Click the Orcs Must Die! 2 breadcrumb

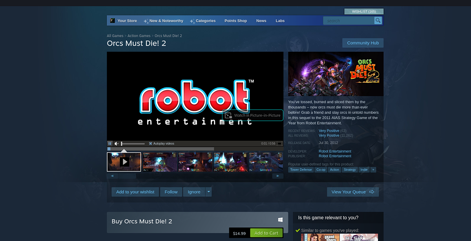[168, 36]
